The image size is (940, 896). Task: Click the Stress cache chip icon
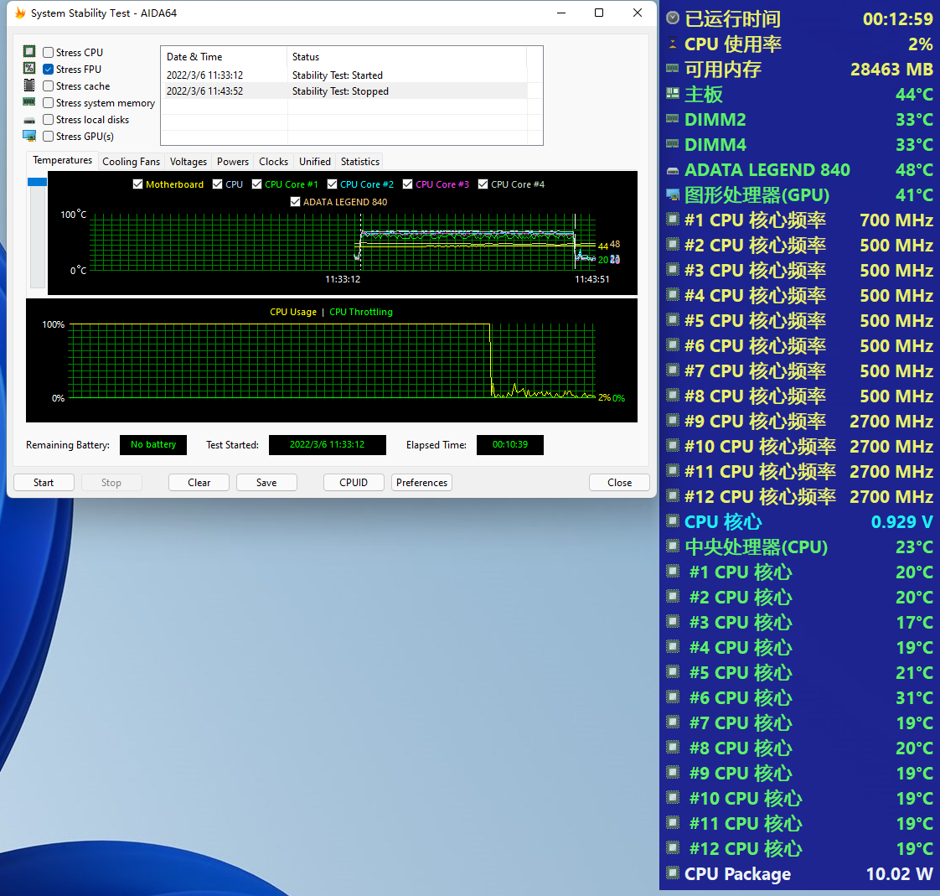[x=29, y=85]
